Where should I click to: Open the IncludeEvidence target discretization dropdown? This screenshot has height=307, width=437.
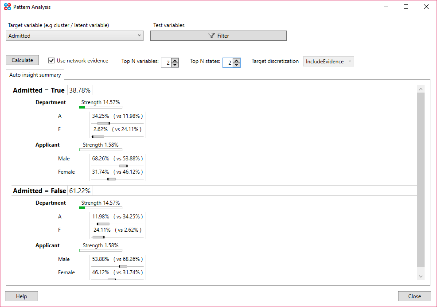[x=328, y=61]
